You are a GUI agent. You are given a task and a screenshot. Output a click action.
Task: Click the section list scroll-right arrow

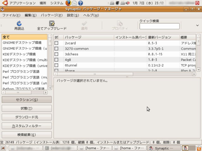coord(45,92)
